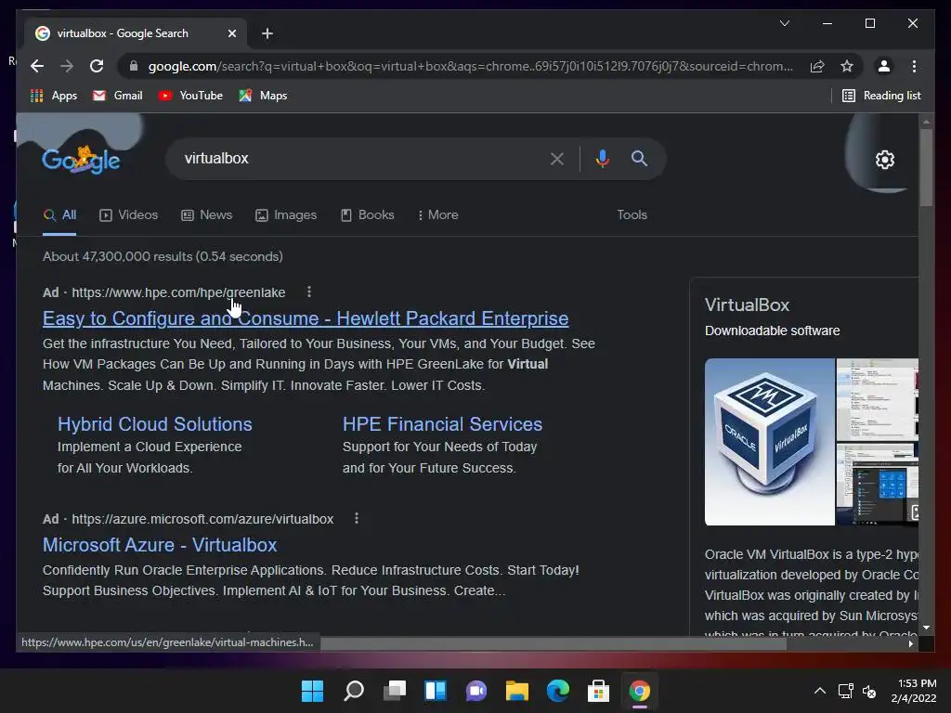Switch to the Images tab
This screenshot has height=713, width=951.
click(286, 215)
